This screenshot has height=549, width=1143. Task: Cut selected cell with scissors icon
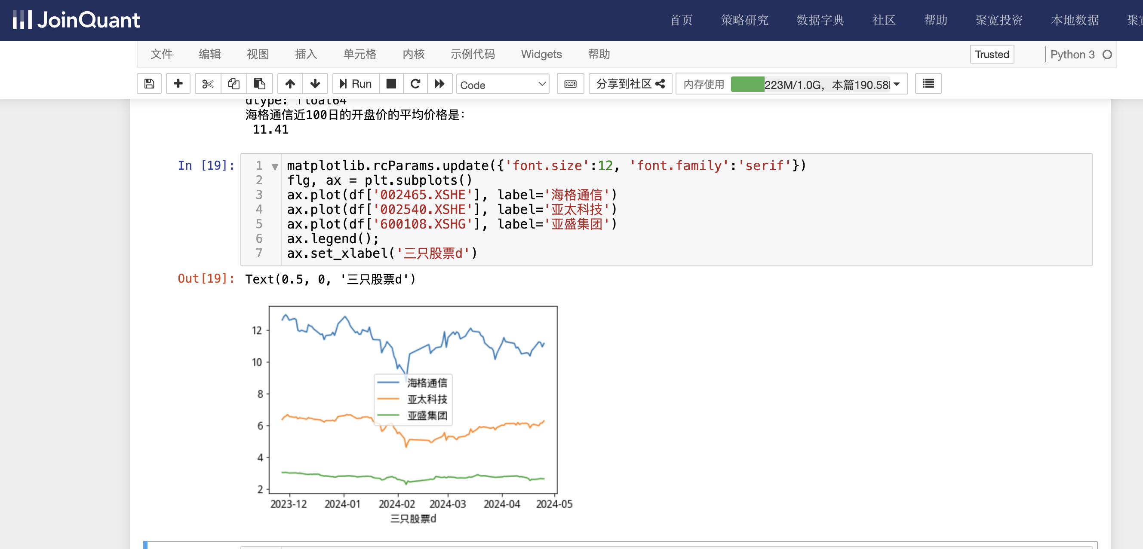click(208, 84)
